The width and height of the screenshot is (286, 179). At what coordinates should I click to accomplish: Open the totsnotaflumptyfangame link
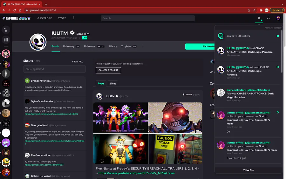pyautogui.click(x=54, y=142)
